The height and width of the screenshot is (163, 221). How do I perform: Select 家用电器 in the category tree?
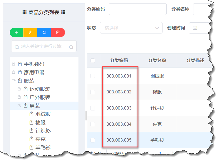click(34, 72)
